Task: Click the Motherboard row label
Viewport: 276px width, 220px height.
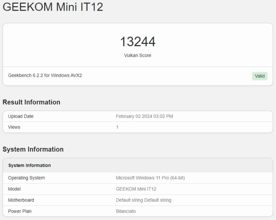Action: [21, 200]
